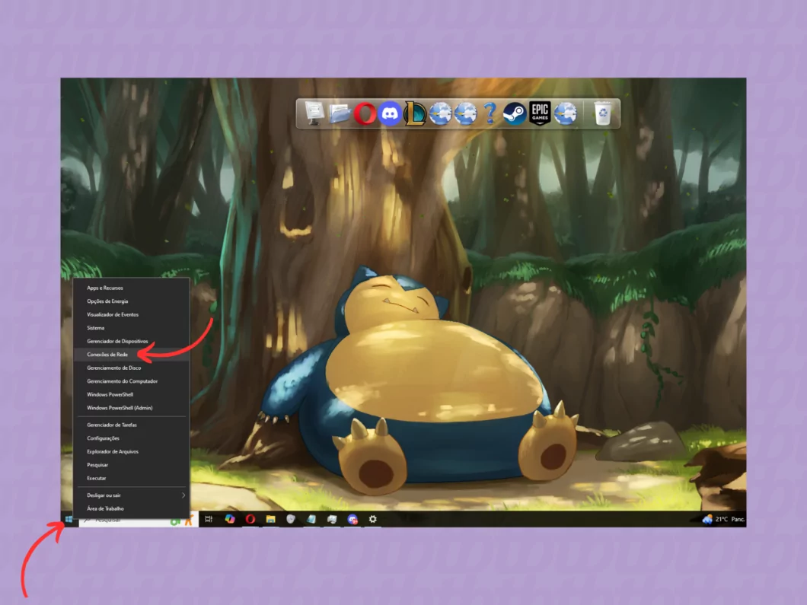Launch Steam from the dock
The height and width of the screenshot is (605, 807).
(x=515, y=113)
